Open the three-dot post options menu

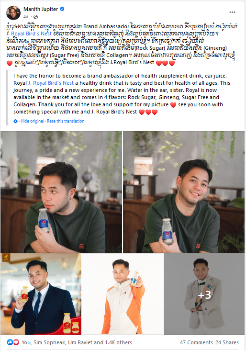(x=232, y=12)
